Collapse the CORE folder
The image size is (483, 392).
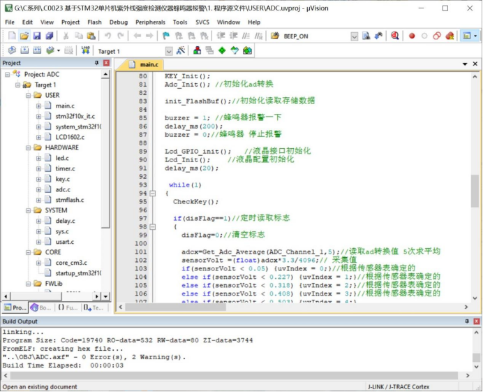point(28,252)
